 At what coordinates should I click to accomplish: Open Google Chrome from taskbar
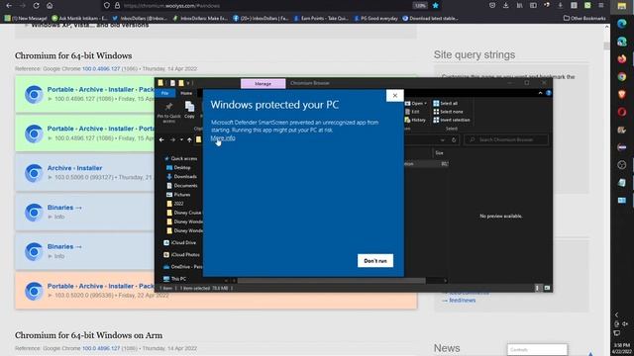(x=622, y=77)
